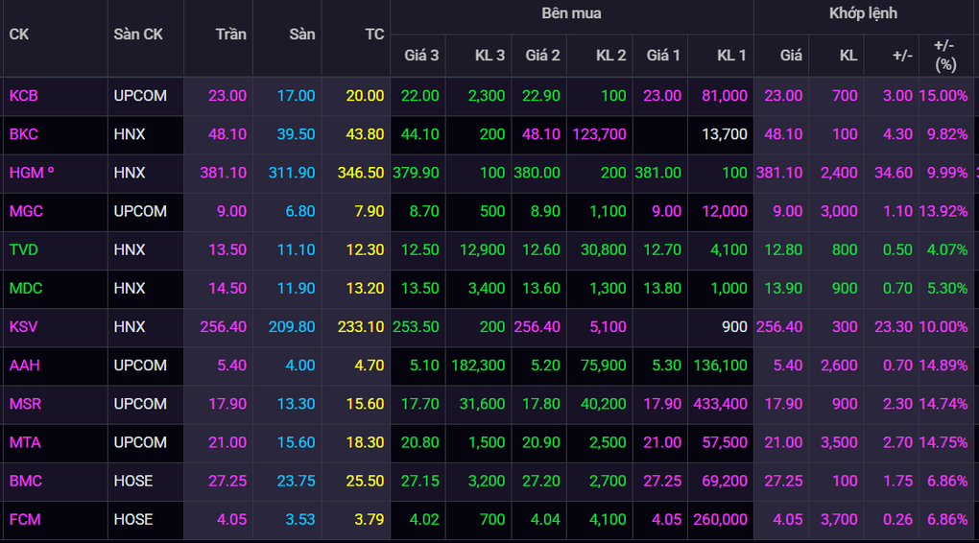Screen dimensions: 979x543
Task: Click MTA percent change 14.75%
Action: 943,442
